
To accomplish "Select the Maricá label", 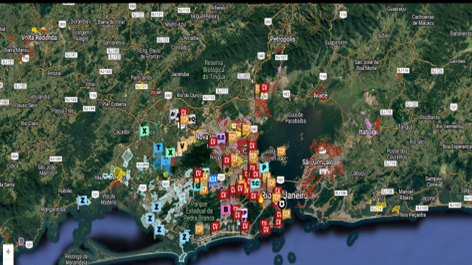I will coord(378,199).
